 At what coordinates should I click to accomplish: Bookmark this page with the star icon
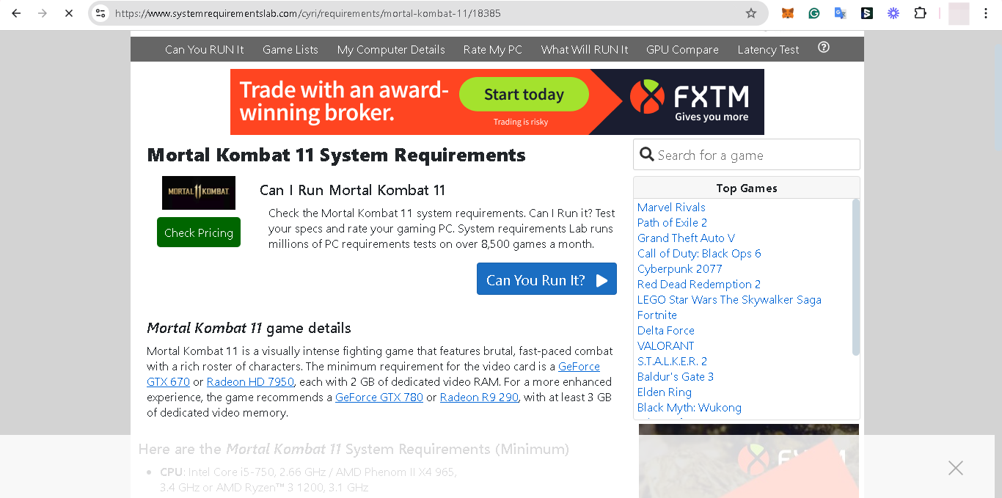pos(750,13)
